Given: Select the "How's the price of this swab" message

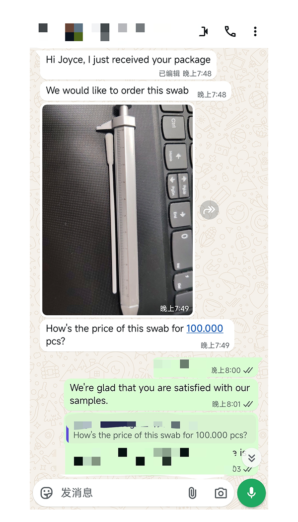Looking at the screenshot, I should [137, 335].
